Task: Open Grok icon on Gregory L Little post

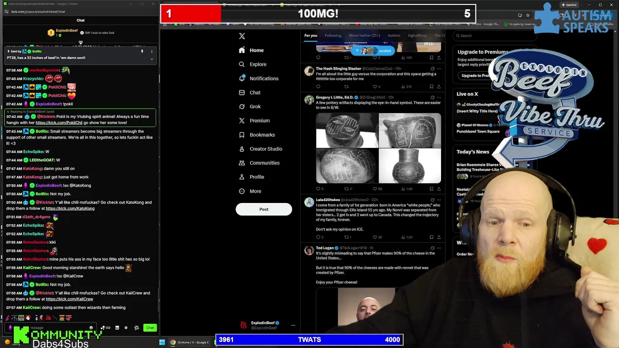Action: pyautogui.click(x=432, y=97)
